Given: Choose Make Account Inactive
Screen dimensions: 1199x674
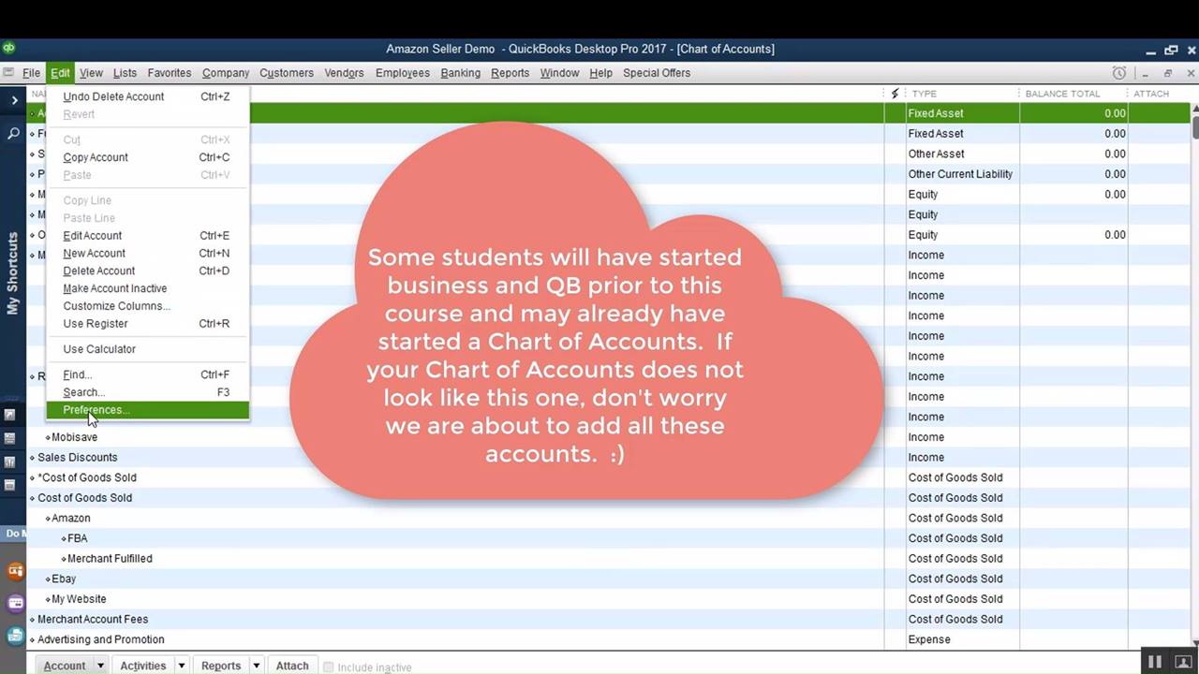Looking at the screenshot, I should pyautogui.click(x=148, y=288).
